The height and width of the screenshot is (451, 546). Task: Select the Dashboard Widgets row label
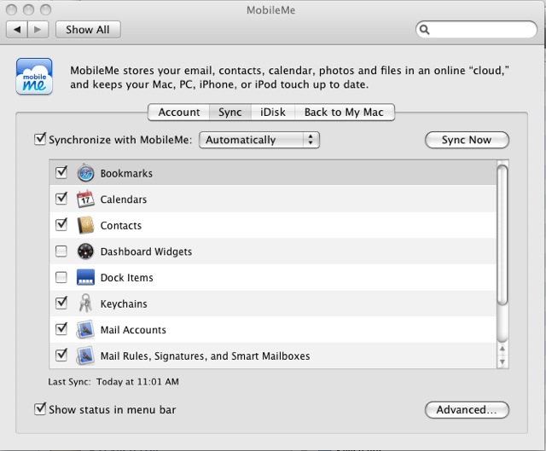(146, 252)
